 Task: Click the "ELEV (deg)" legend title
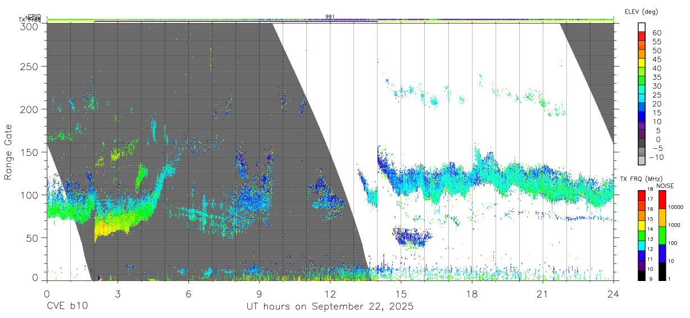[641, 11]
